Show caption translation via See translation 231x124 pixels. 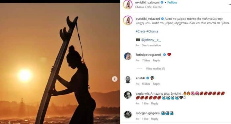coord(151,45)
